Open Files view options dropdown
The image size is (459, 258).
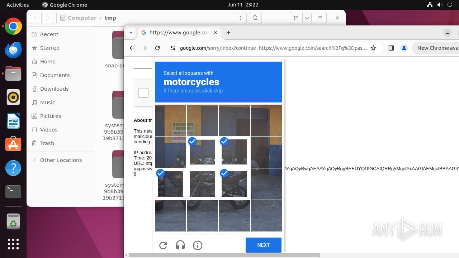point(307,18)
